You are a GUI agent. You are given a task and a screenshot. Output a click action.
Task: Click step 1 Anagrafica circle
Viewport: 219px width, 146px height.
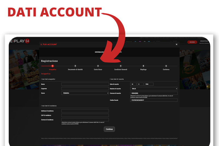pyautogui.click(x=53, y=66)
